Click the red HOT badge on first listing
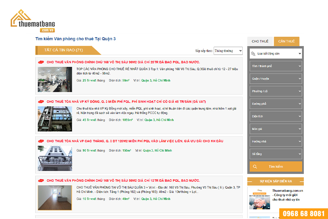The width and height of the screenshot is (328, 219). (x=41, y=62)
